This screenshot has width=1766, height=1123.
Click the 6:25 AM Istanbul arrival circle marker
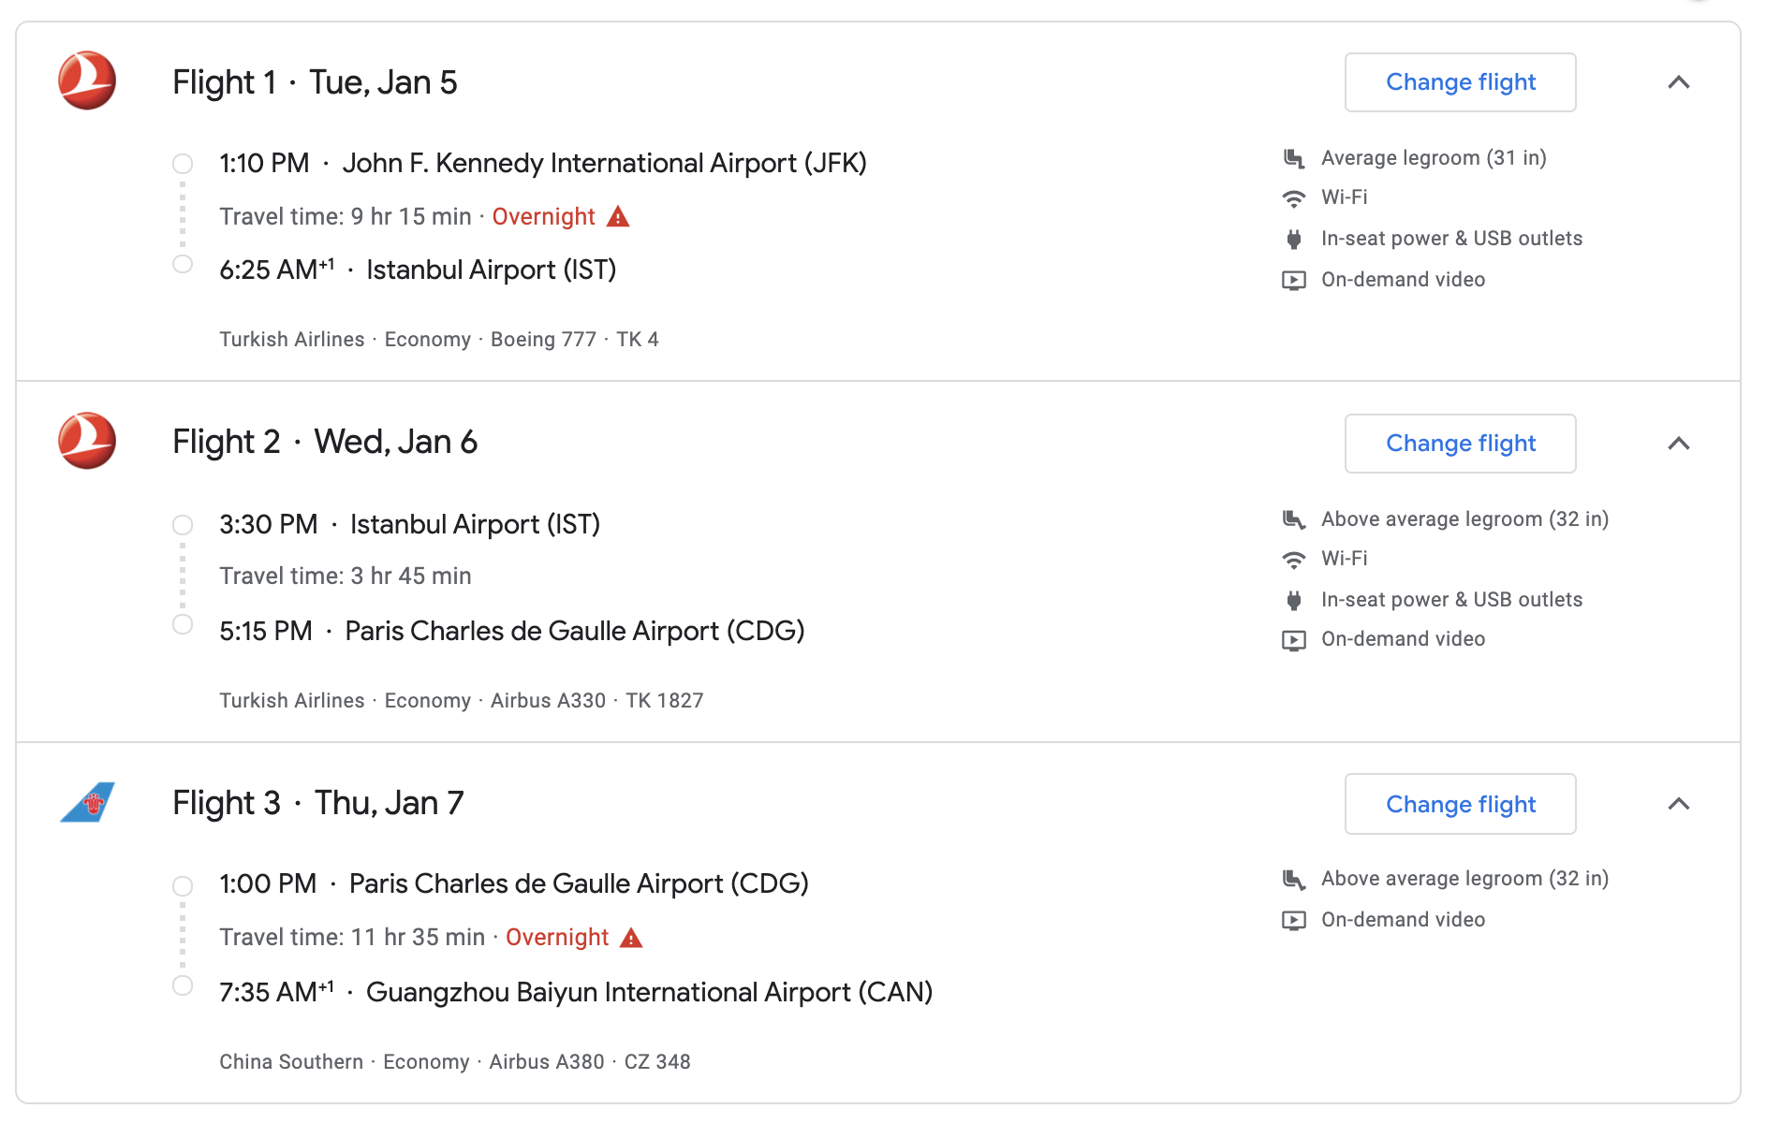point(183,264)
